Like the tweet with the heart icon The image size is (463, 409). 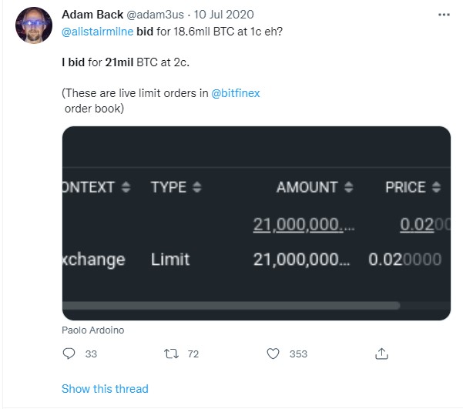point(273,354)
